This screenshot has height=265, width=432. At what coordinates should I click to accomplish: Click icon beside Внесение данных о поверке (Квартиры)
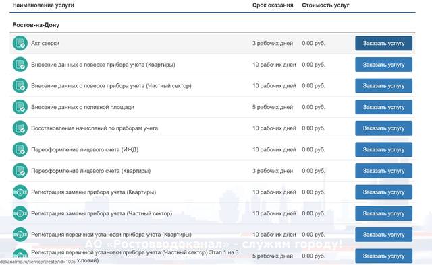coord(20,65)
